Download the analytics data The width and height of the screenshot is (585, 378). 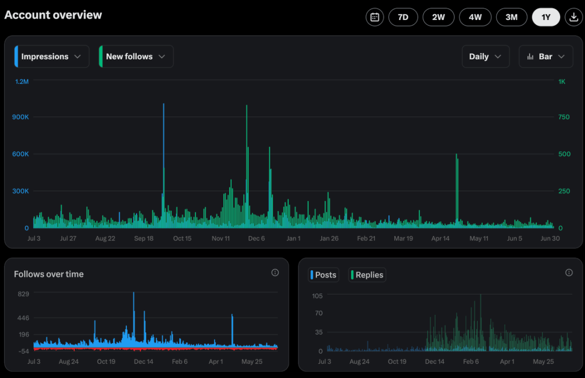[574, 17]
